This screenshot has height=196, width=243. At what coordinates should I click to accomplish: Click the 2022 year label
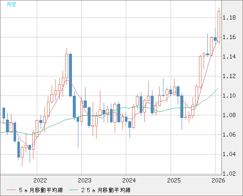pyautogui.click(x=40, y=180)
